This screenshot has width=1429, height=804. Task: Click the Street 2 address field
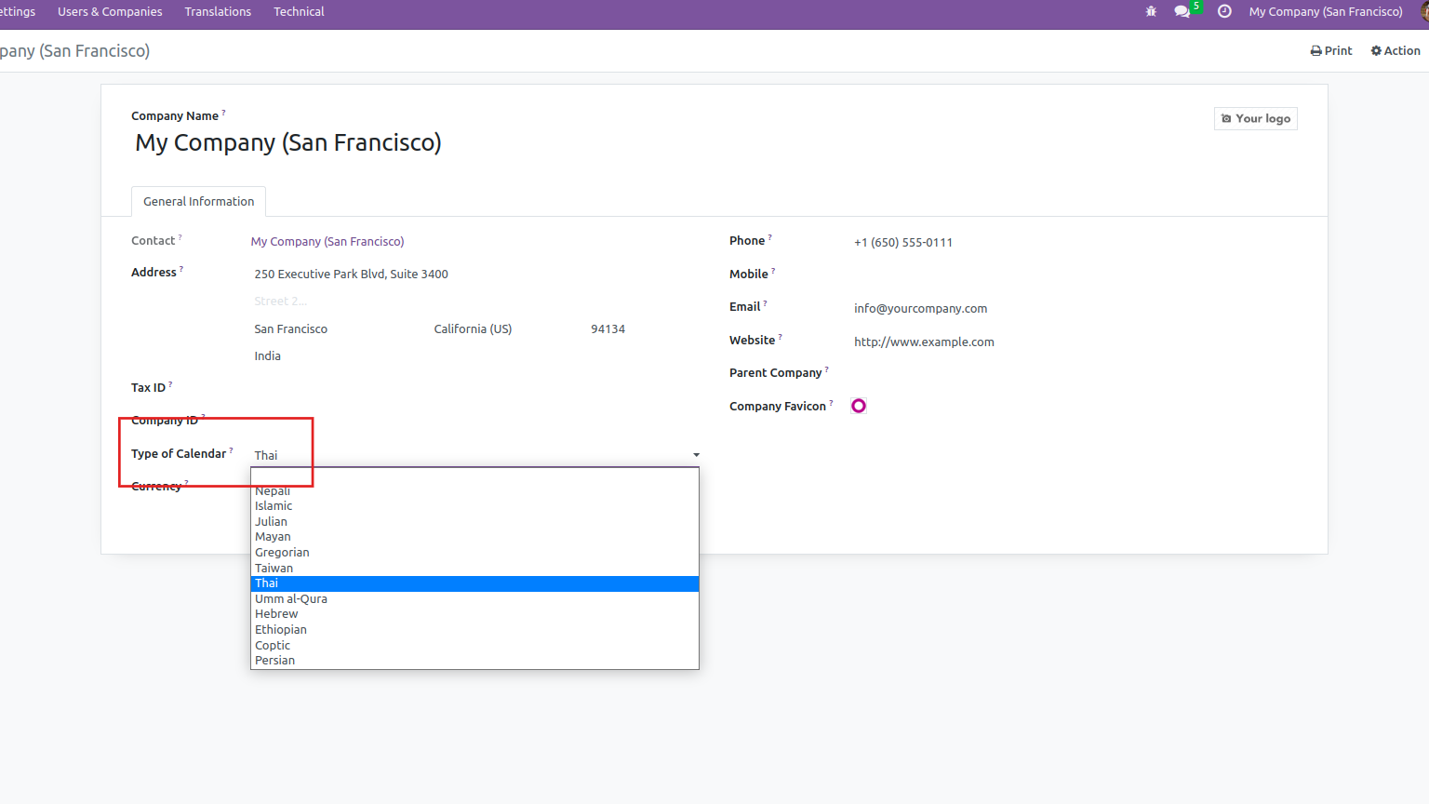point(474,301)
